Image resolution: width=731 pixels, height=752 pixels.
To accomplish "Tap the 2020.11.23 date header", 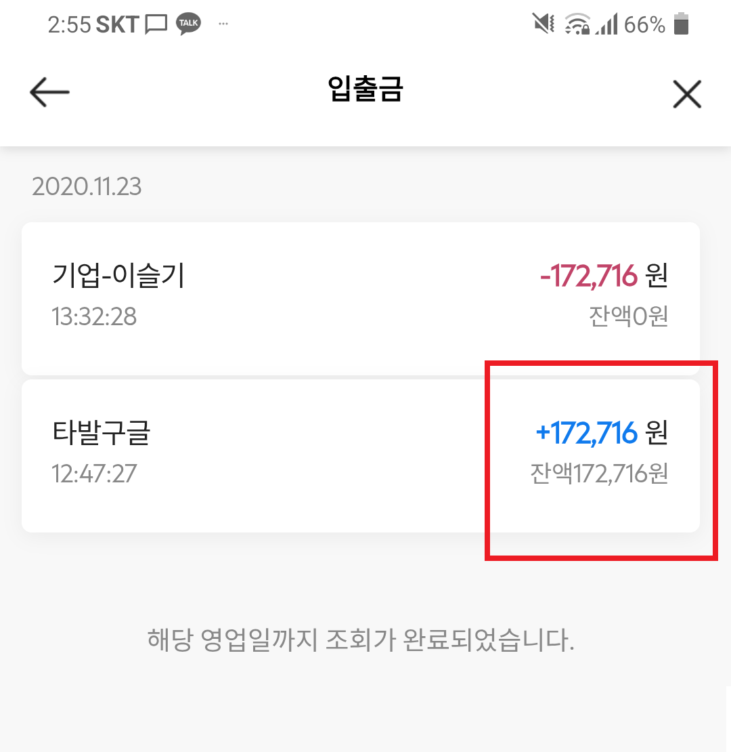I will pyautogui.click(x=87, y=186).
